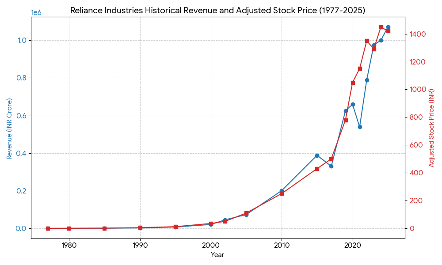Select the blue revenue marker at year 2002
Image resolution: width=442 pixels, height=265 pixels.
coord(226,219)
